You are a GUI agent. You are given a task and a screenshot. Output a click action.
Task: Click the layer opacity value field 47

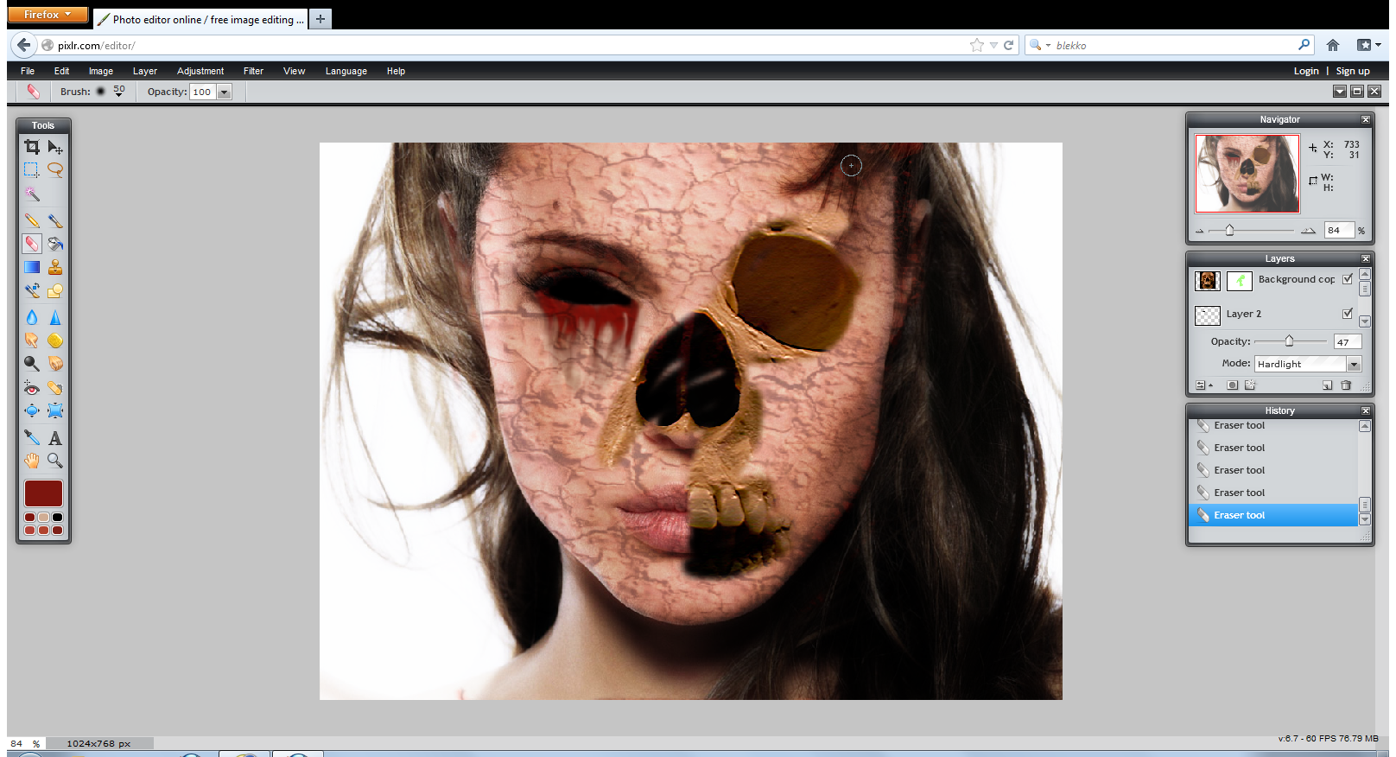click(x=1347, y=342)
